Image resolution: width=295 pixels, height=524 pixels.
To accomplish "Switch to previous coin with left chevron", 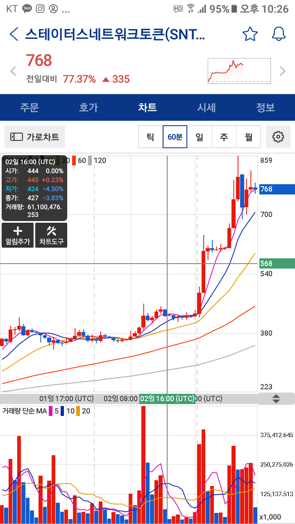I will (x=13, y=71).
